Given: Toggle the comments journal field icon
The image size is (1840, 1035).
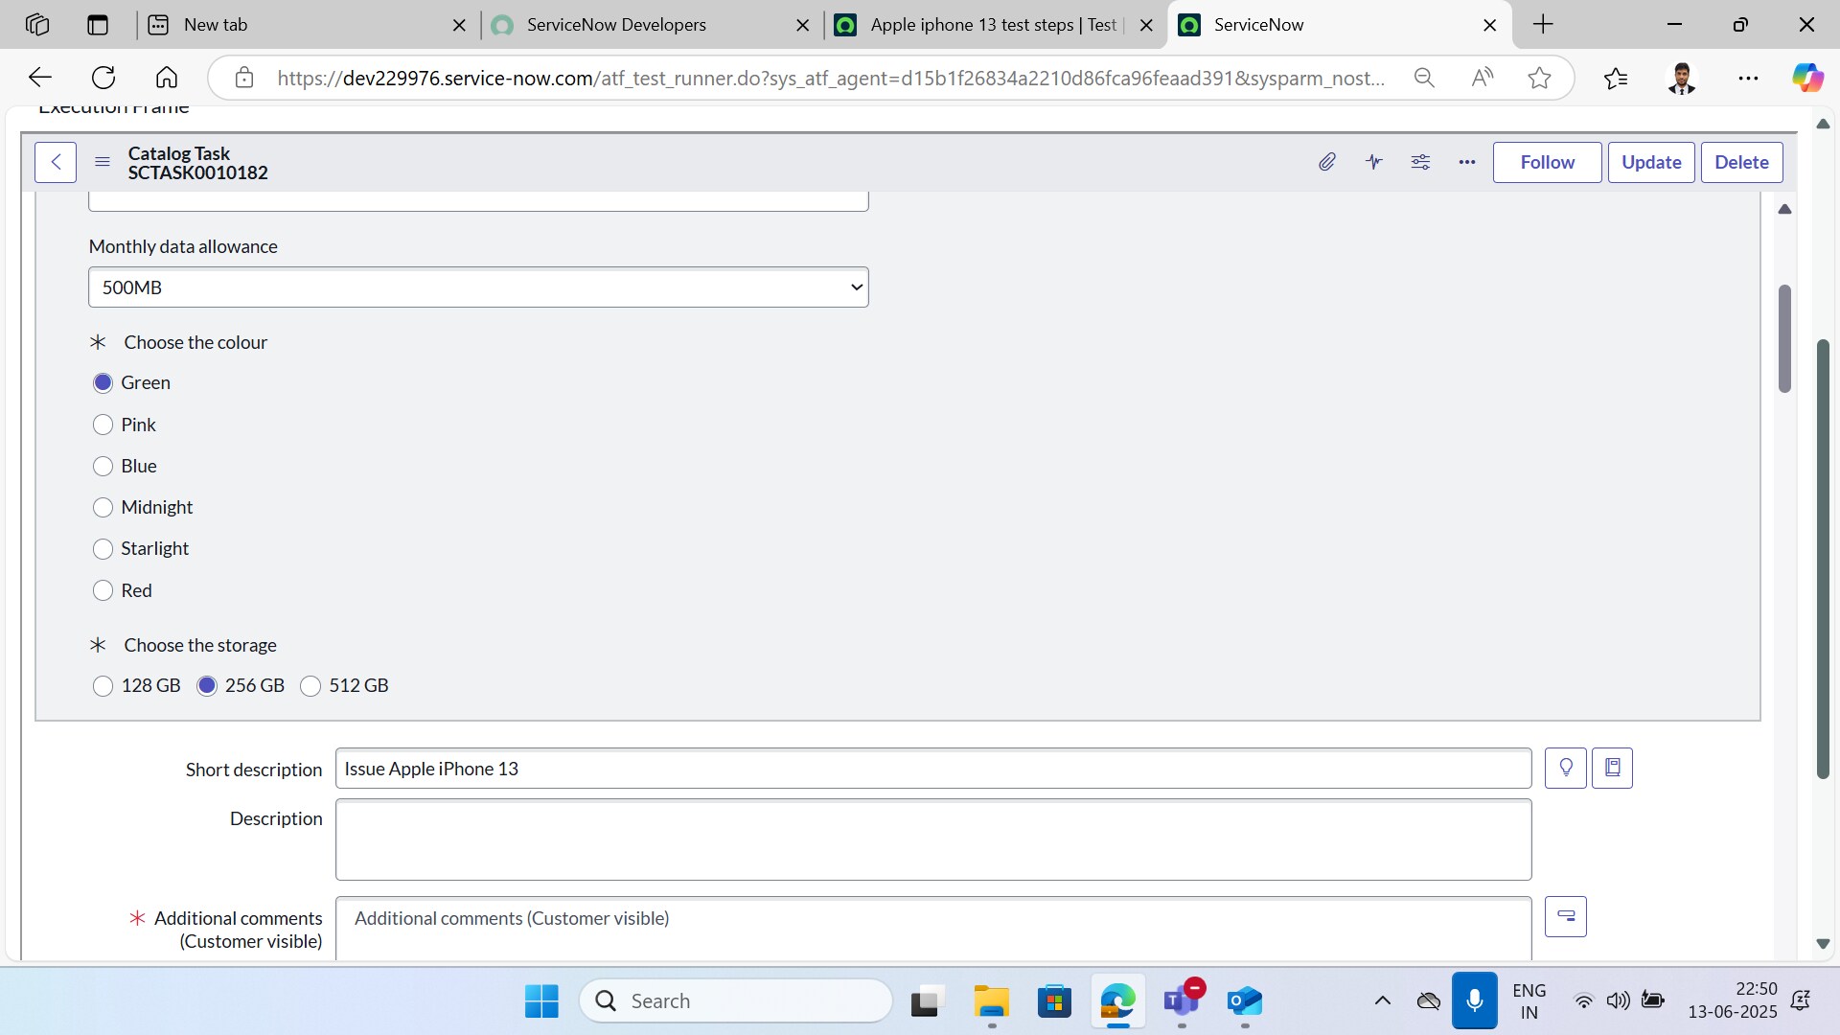Looking at the screenshot, I should click(1566, 916).
